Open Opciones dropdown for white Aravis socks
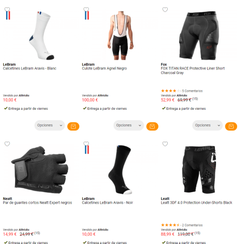The width and height of the screenshot is (246, 244). click(x=50, y=125)
